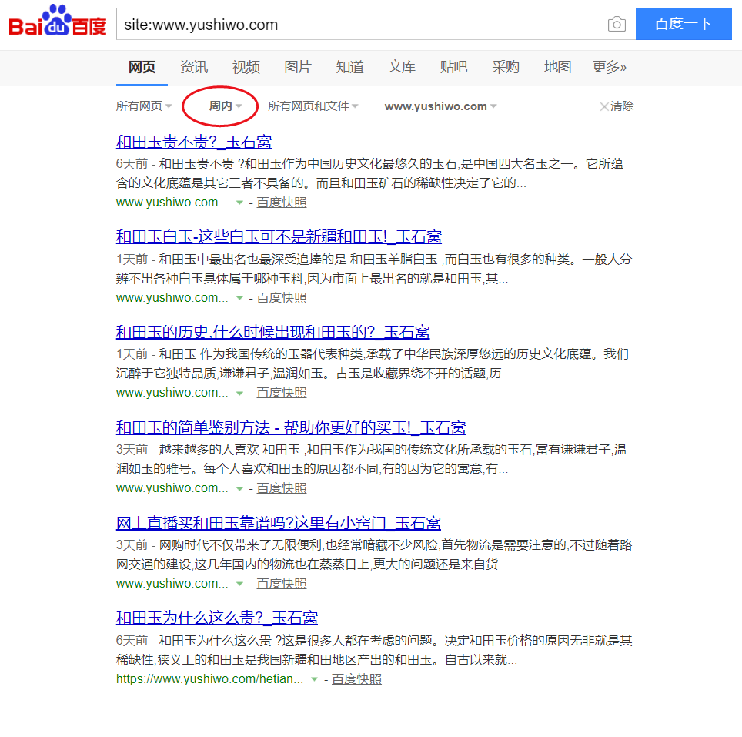742x737 pixels.
Task: Open result 网上直播买和田玉靠谱吗
Action: pyautogui.click(x=279, y=523)
